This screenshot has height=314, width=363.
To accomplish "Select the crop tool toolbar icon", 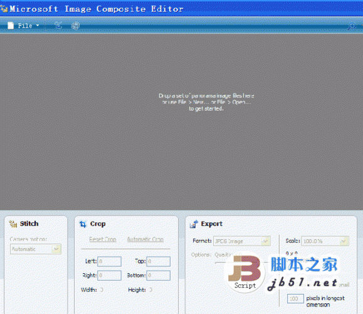I will (58, 25).
